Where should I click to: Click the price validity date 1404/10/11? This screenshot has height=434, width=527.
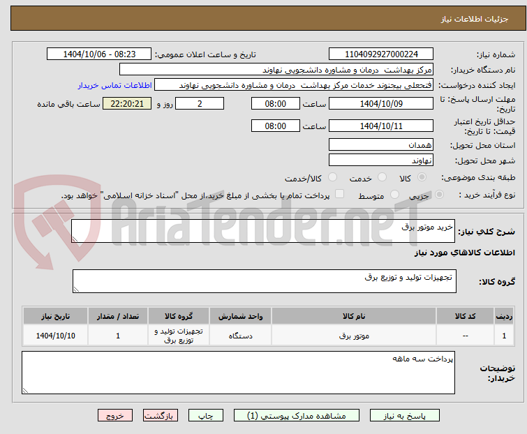pos(381,126)
